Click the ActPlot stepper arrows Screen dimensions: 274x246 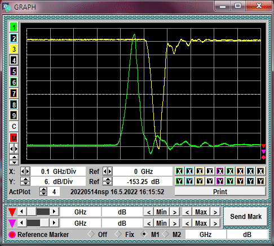pyautogui.click(x=43, y=191)
